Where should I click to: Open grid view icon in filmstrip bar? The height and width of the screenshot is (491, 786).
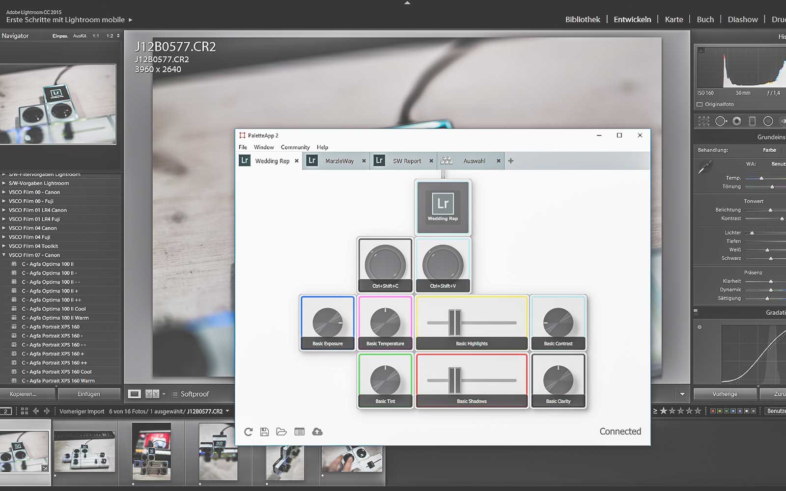coord(25,411)
